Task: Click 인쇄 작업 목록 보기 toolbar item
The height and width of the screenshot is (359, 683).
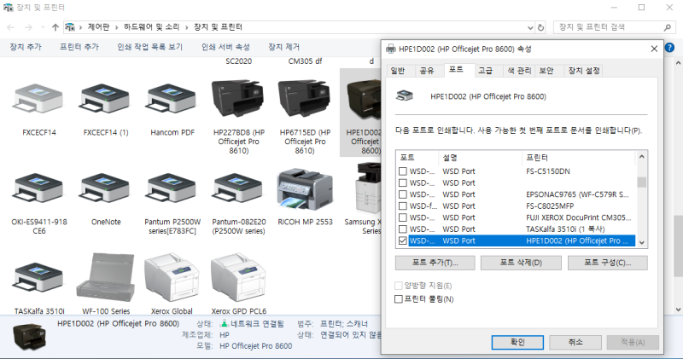Action: pos(150,47)
